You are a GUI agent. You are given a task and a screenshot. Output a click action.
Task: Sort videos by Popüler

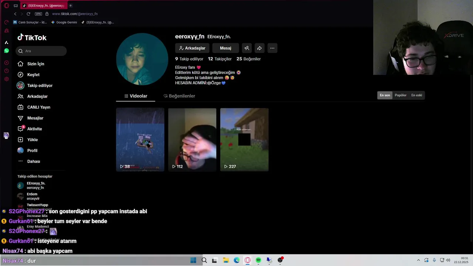tap(401, 95)
